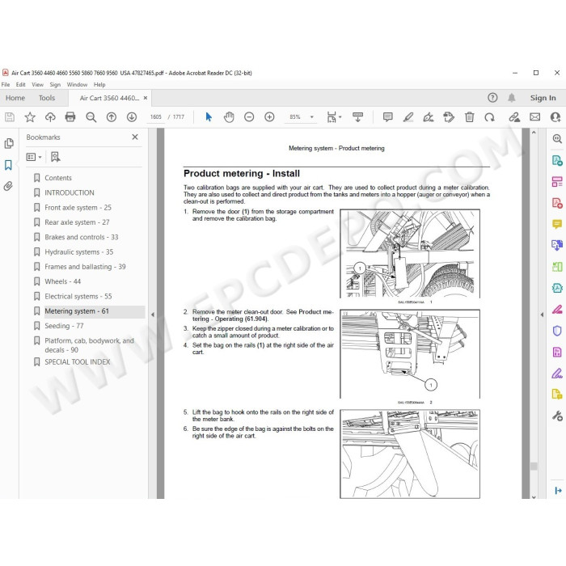Jump to Front axle system - 25
Image resolution: width=566 pixels, height=566 pixels.
[x=78, y=208]
